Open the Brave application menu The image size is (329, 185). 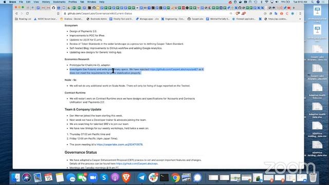point(12,2)
